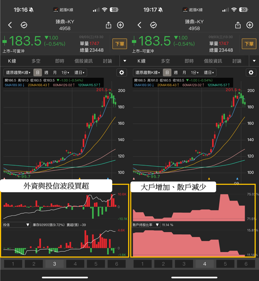Toggle daily 日 period on right phone

click(x=167, y=73)
